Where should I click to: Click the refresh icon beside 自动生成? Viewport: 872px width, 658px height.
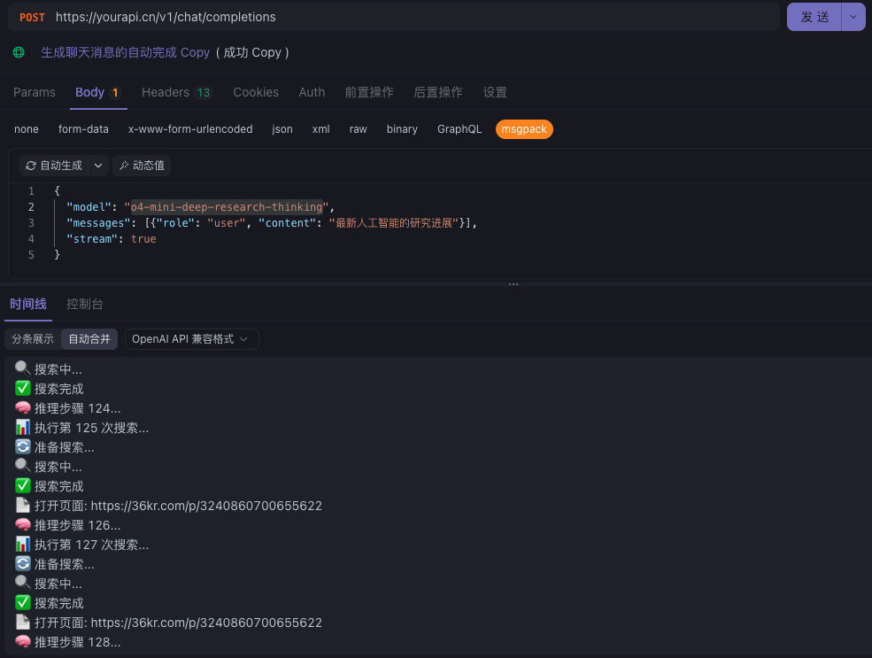click(x=31, y=166)
